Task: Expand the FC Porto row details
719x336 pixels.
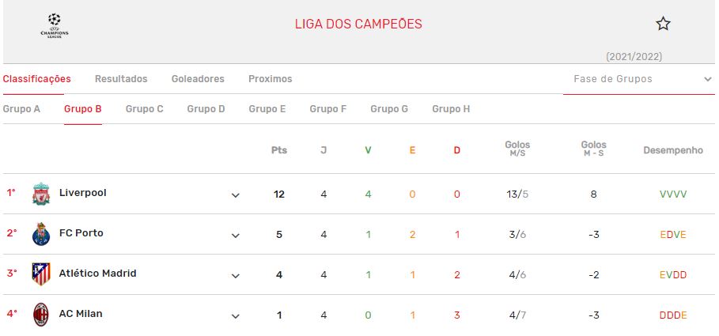Action: [x=235, y=236]
